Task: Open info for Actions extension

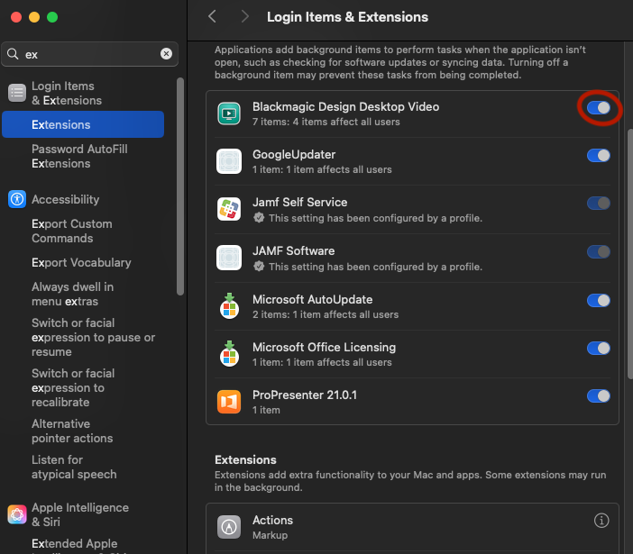Action: tap(601, 521)
